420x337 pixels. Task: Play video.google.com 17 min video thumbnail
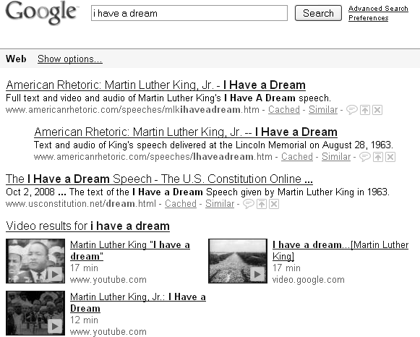(238, 261)
